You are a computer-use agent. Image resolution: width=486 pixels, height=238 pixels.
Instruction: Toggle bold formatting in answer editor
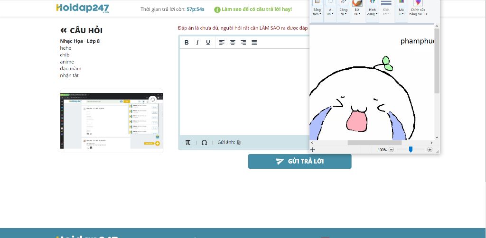[x=187, y=42]
